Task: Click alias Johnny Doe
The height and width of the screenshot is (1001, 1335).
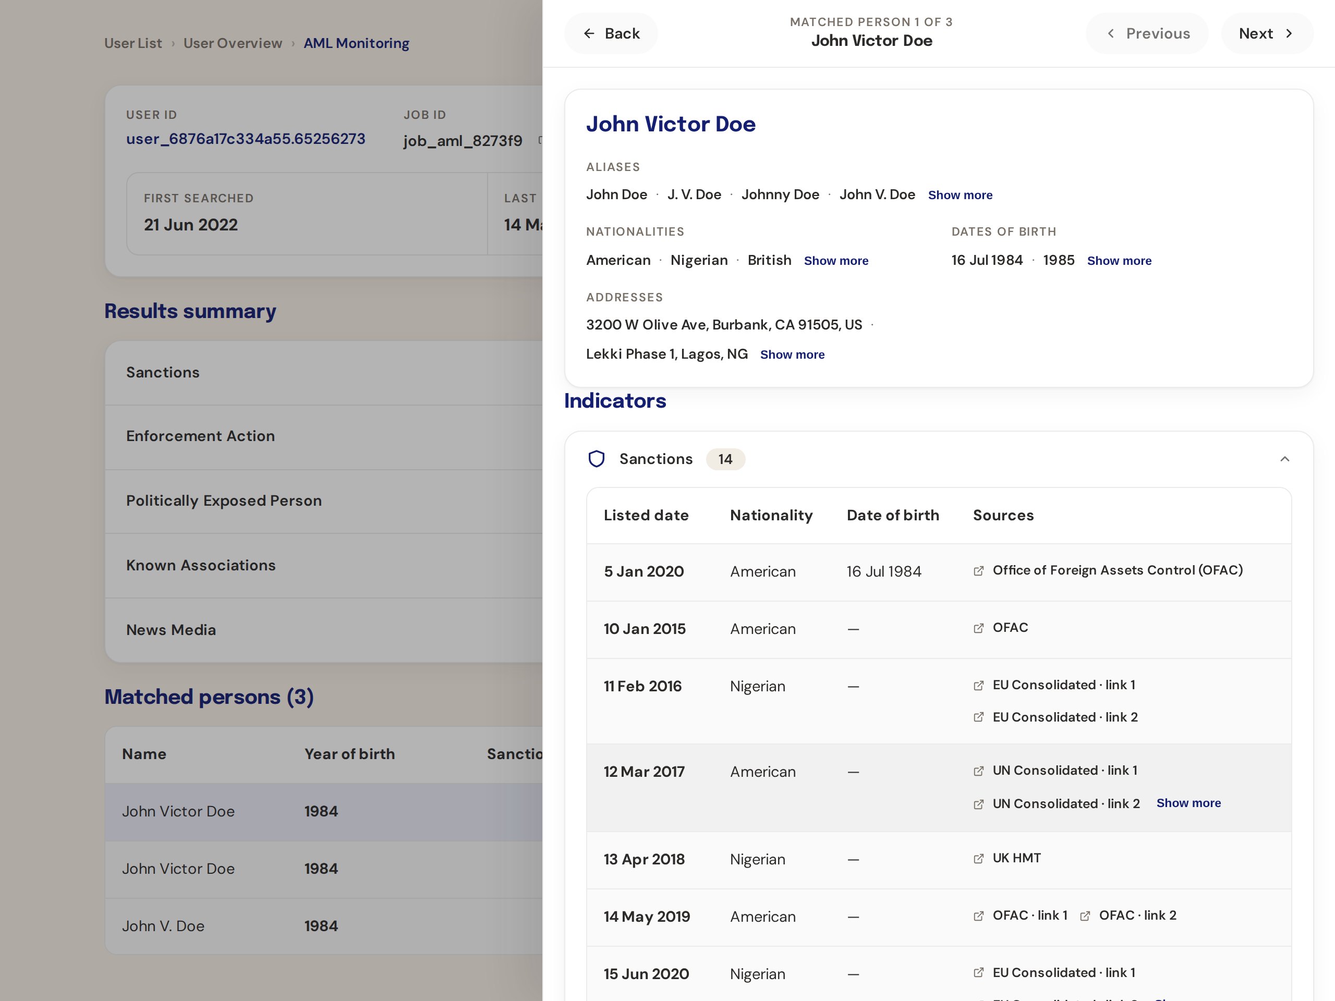Action: 780,194
